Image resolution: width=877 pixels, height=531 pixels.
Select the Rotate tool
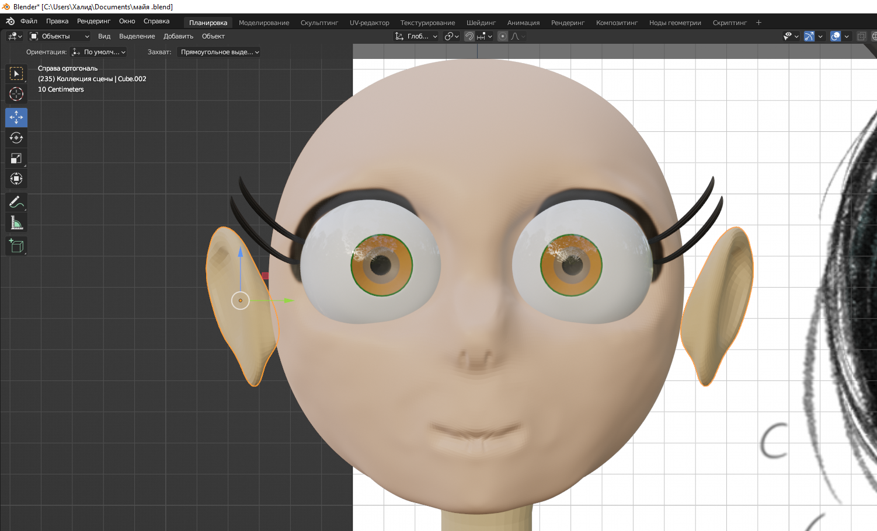16,138
